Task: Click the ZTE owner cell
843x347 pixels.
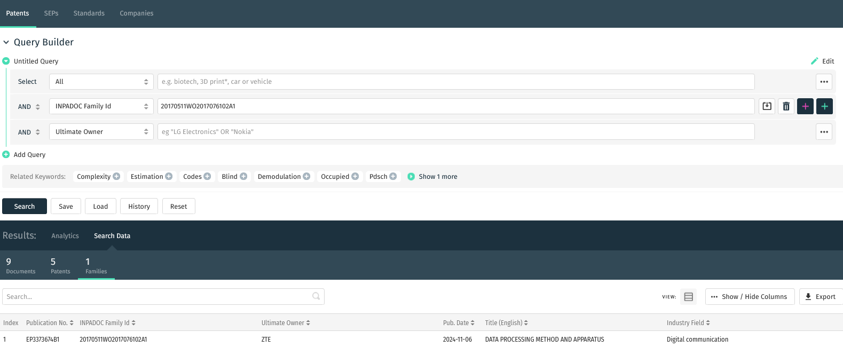Action: [266, 340]
